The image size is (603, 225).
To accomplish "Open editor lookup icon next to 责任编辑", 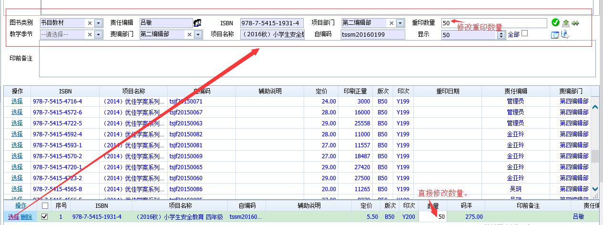I will (197, 22).
